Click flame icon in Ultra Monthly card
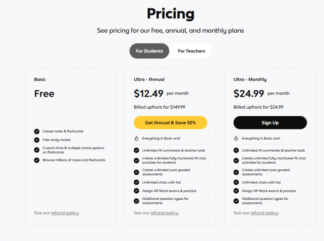 tap(236, 138)
